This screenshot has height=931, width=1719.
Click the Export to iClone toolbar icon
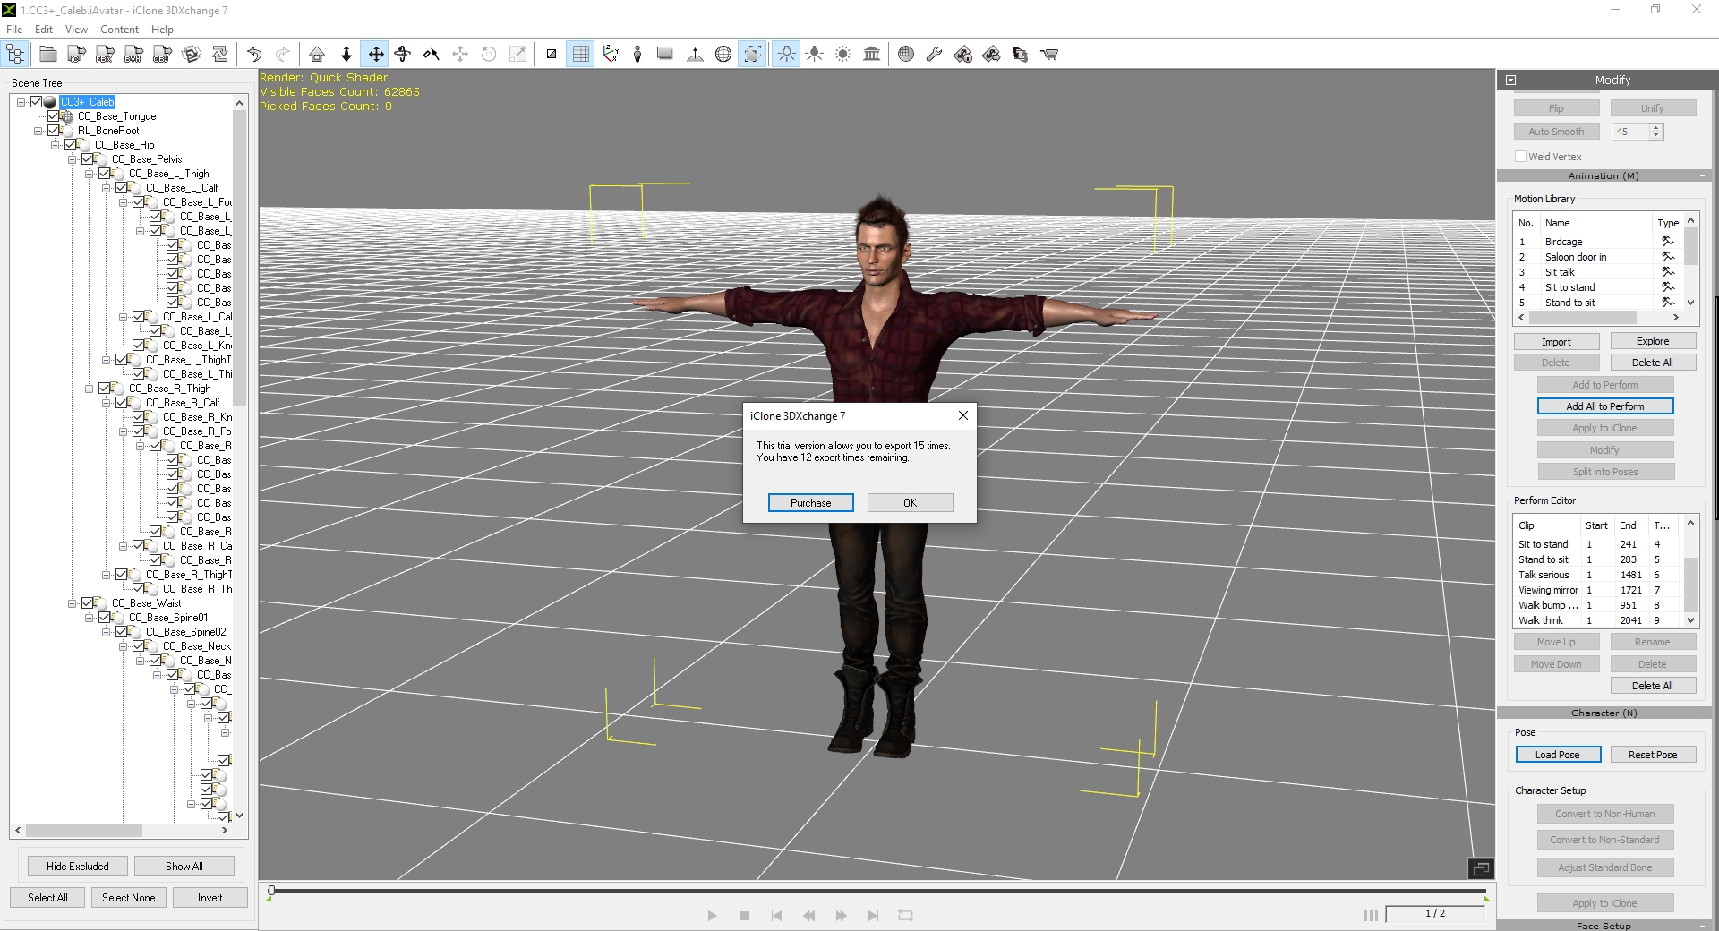click(x=77, y=55)
